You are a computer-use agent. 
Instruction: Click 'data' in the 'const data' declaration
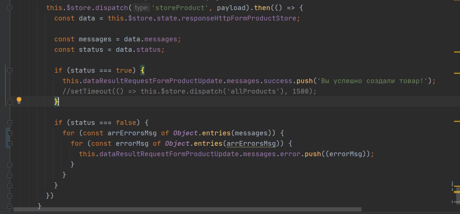[x=87, y=18]
